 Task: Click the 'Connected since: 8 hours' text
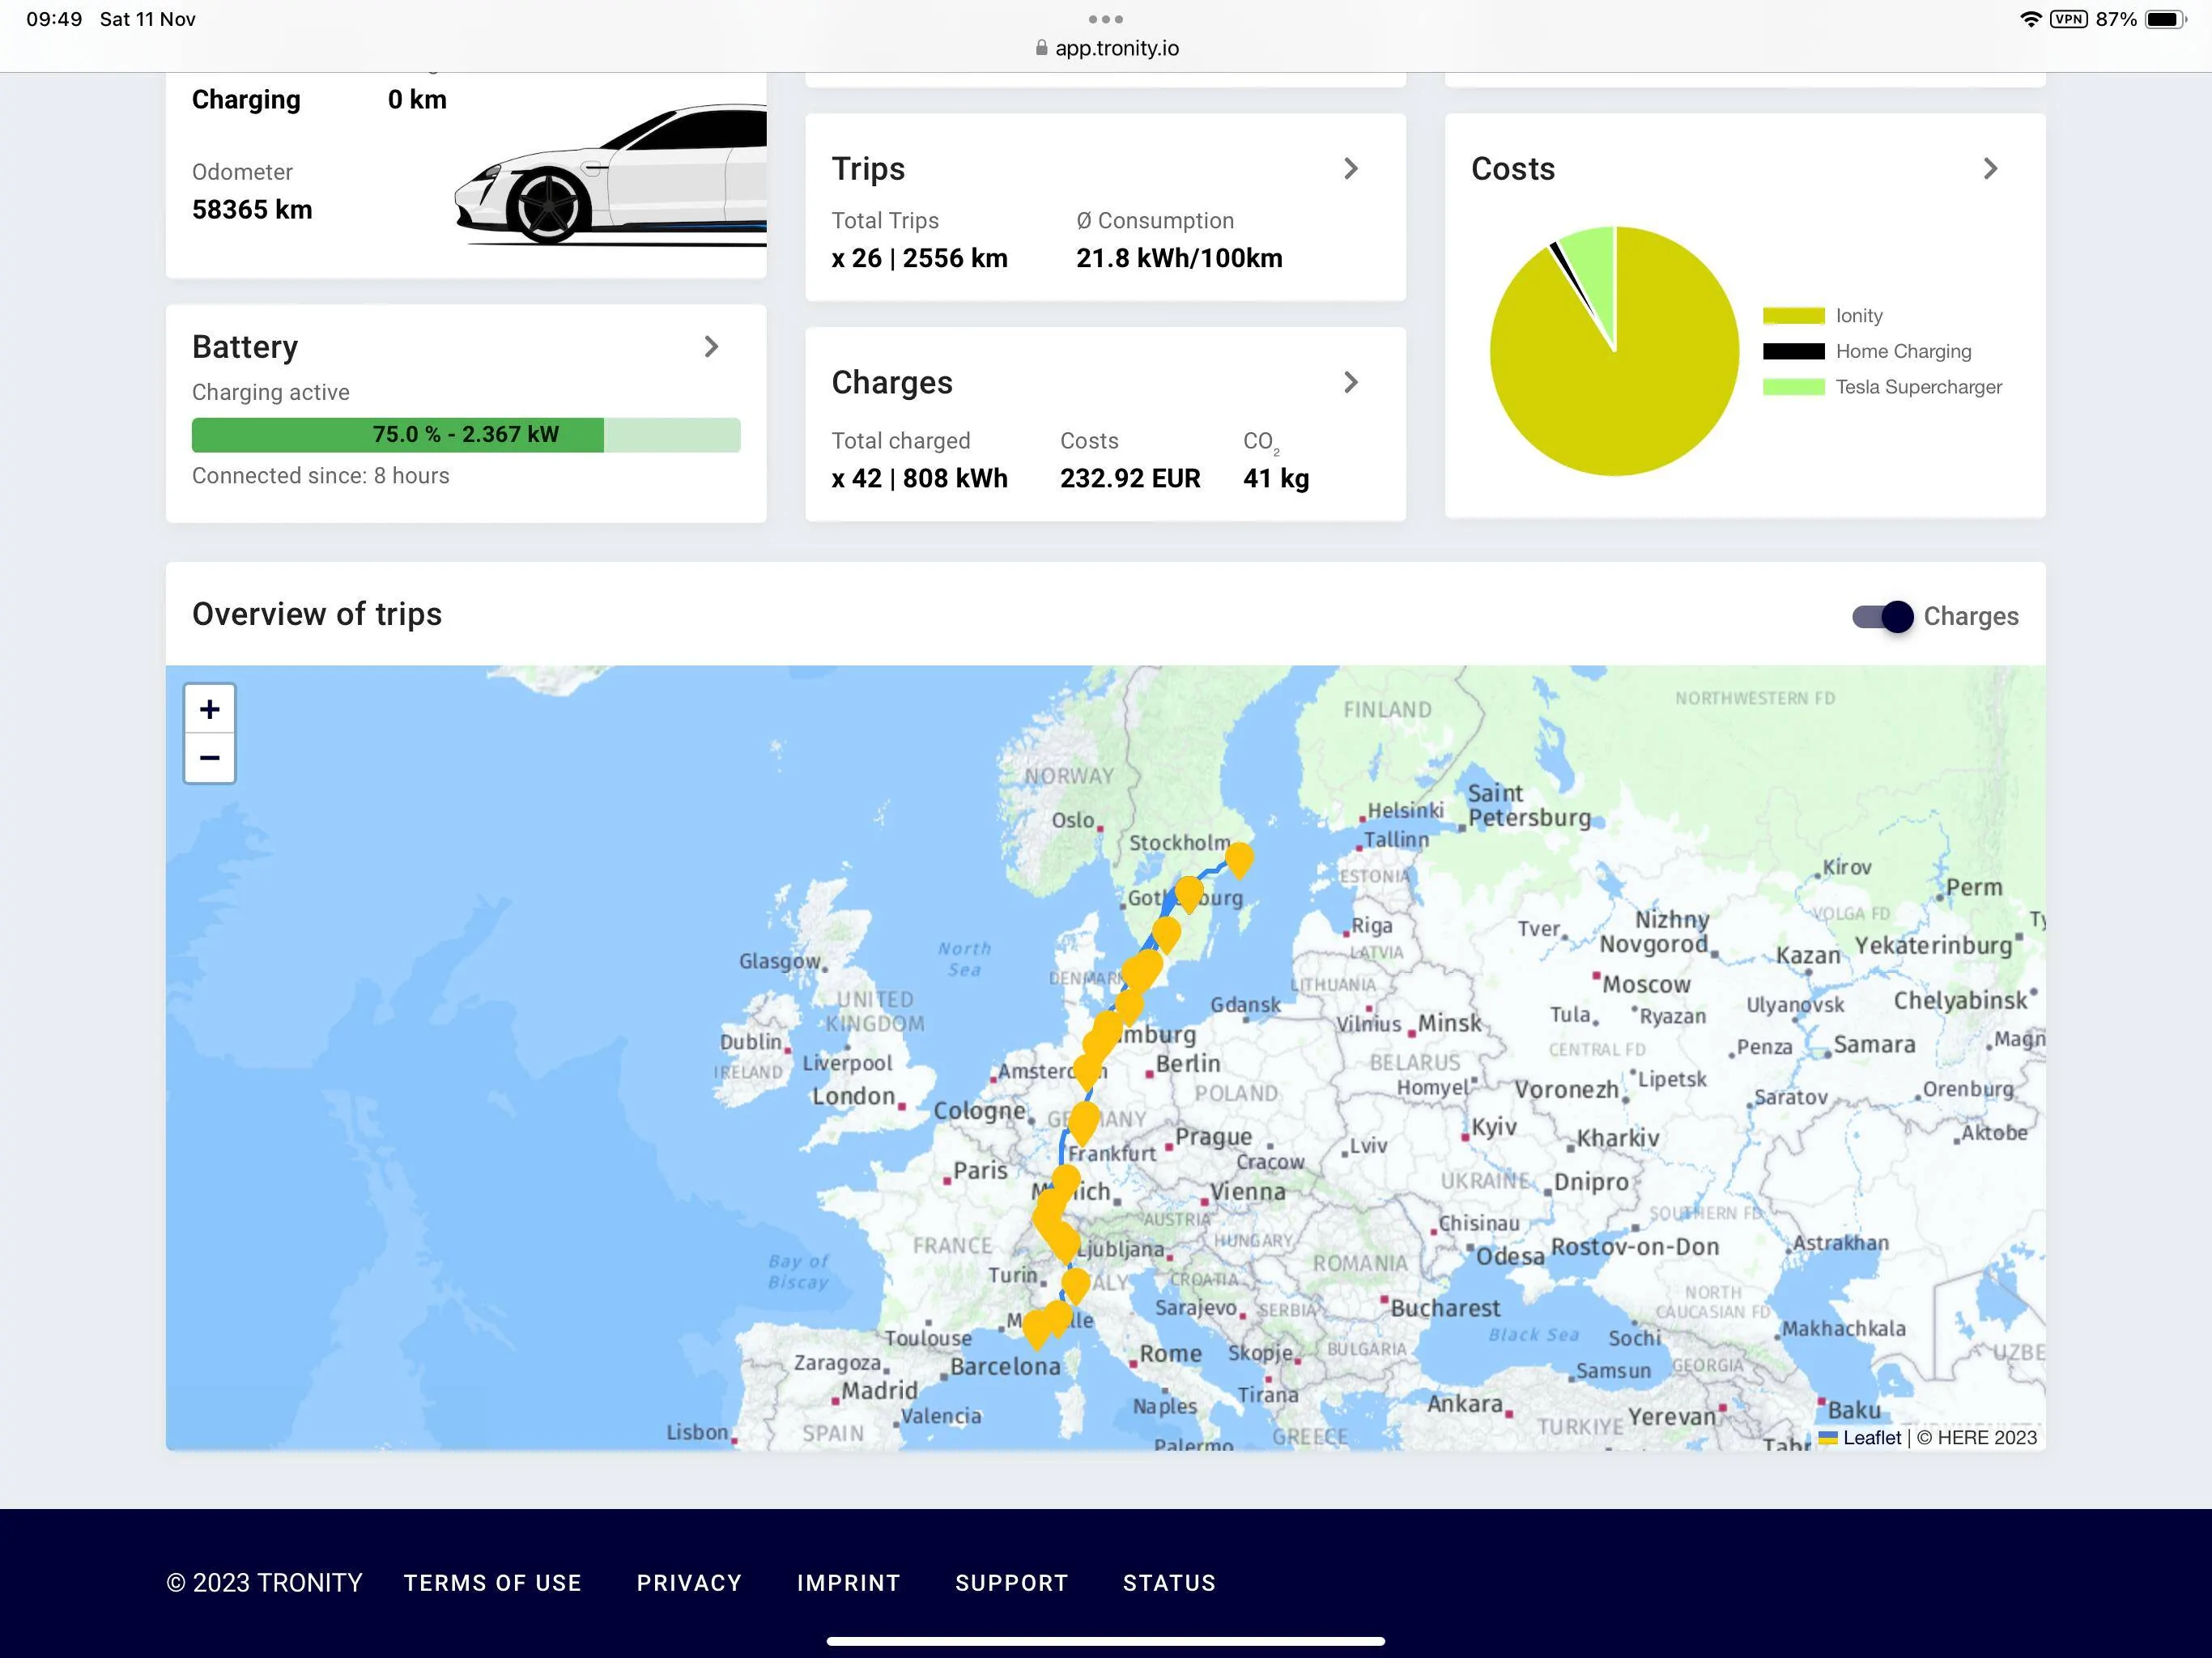[321, 476]
